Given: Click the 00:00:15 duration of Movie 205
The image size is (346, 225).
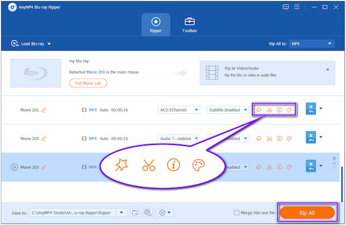Looking at the screenshot, I should click(x=119, y=139).
